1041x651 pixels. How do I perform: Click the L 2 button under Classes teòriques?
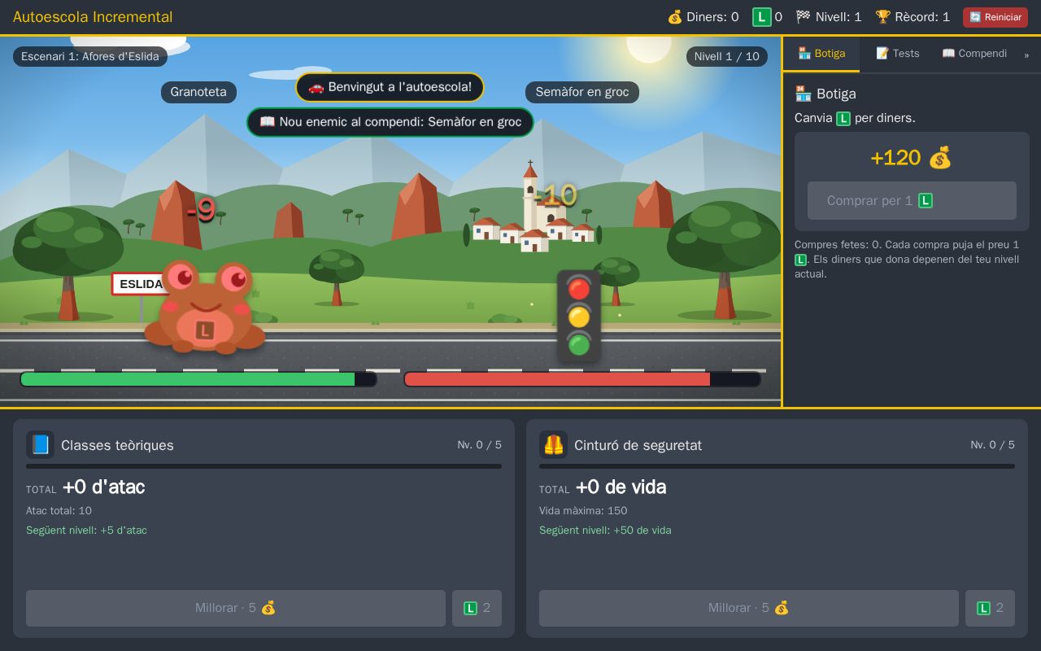pos(477,608)
